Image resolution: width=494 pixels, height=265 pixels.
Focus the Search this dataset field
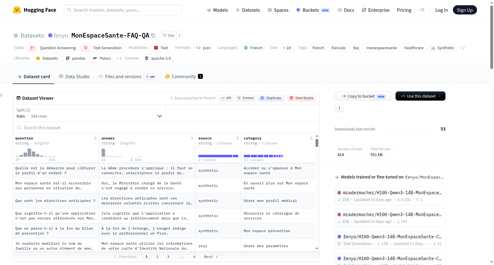point(166,127)
